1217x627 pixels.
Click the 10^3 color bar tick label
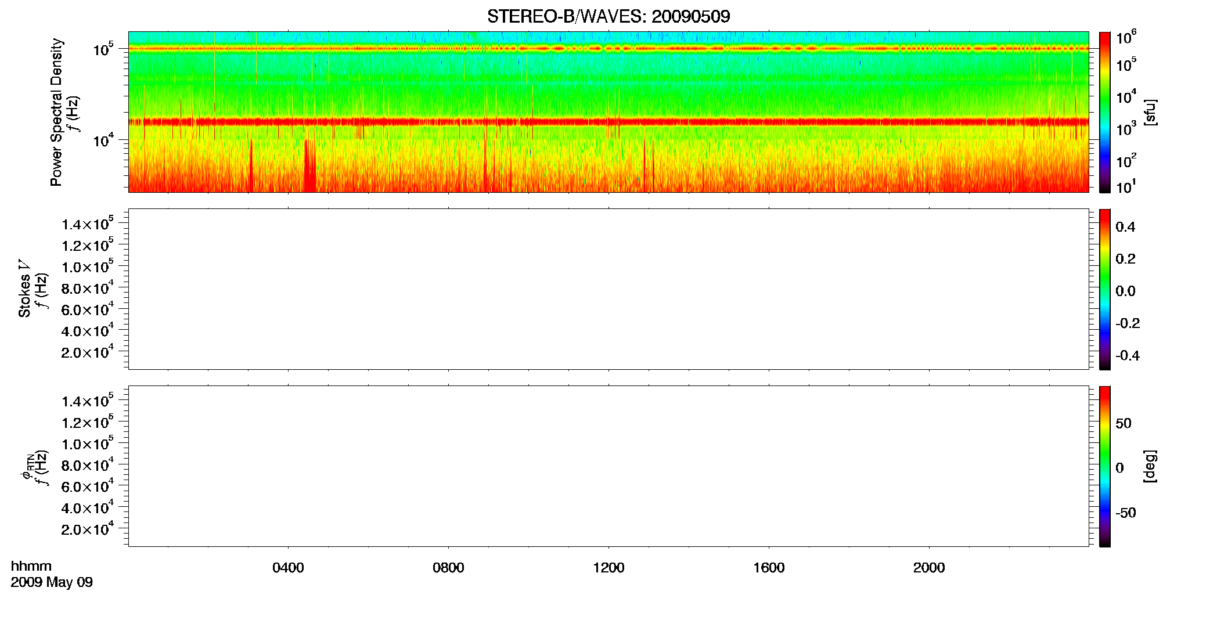point(1126,129)
